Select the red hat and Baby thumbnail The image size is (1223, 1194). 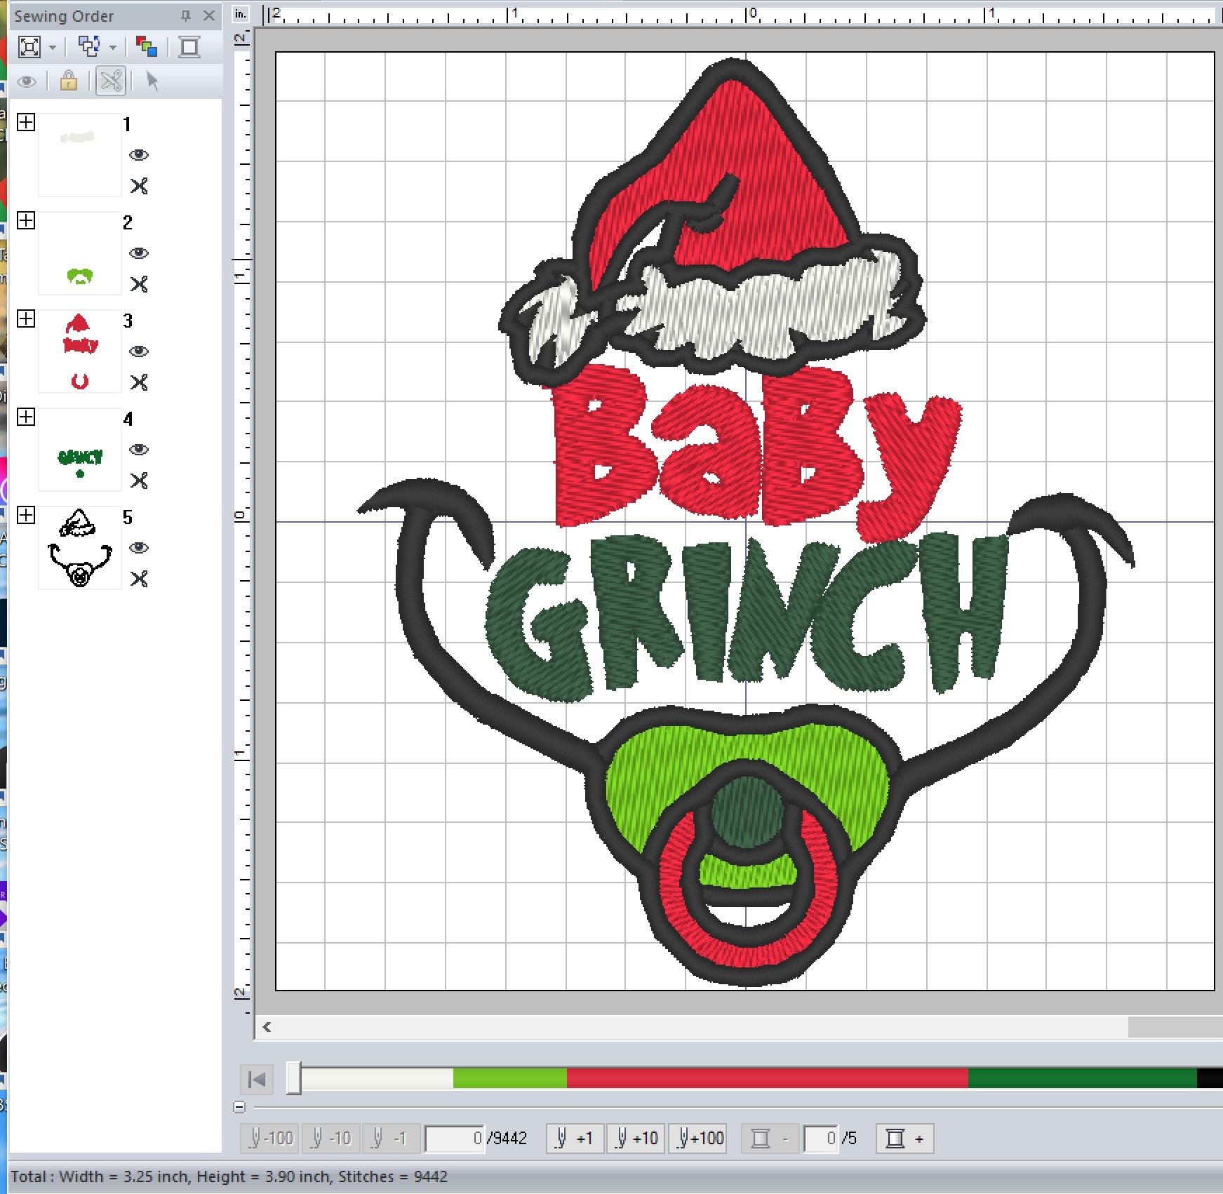[x=79, y=351]
